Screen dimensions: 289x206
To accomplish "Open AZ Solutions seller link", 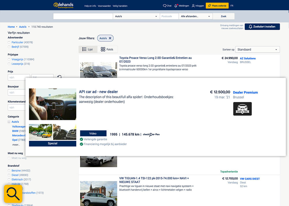I will [248, 58].
